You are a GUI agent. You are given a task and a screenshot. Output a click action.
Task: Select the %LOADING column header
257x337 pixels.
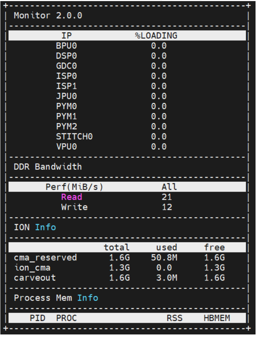tap(156, 36)
